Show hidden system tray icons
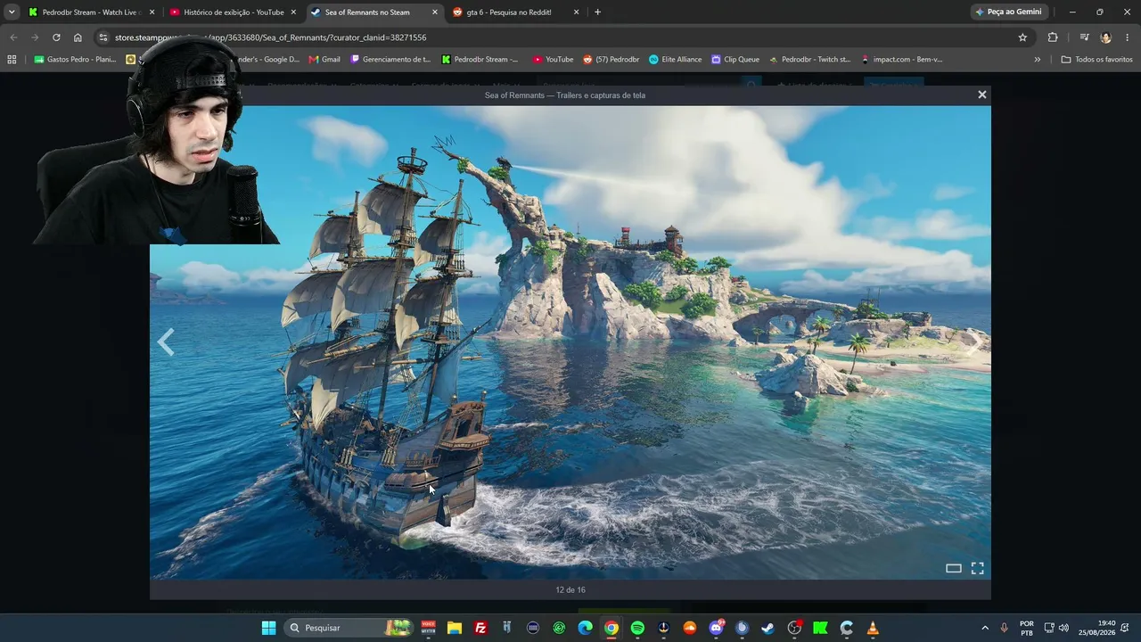1141x642 pixels. click(x=985, y=628)
